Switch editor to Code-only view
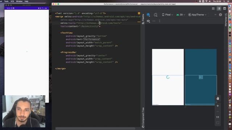Image resolution: width=232 pixels, height=130 pixels. 213,9
